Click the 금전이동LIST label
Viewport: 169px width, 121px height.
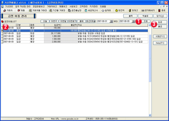(x=10, y=22)
